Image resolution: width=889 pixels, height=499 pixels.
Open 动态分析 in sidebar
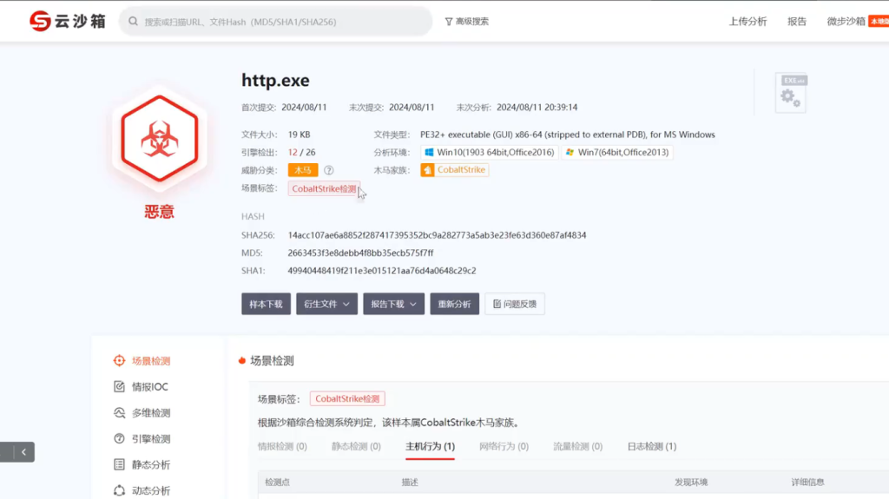[x=151, y=491]
